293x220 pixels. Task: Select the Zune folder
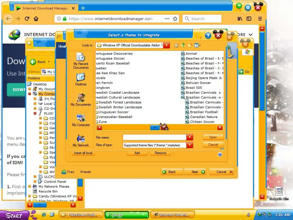pos(101,121)
